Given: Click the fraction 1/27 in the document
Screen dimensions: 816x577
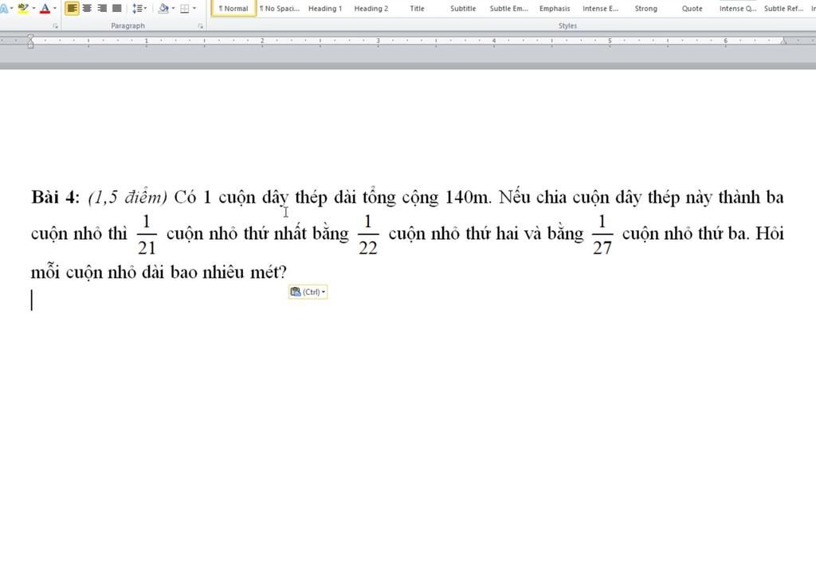Looking at the screenshot, I should (x=602, y=234).
